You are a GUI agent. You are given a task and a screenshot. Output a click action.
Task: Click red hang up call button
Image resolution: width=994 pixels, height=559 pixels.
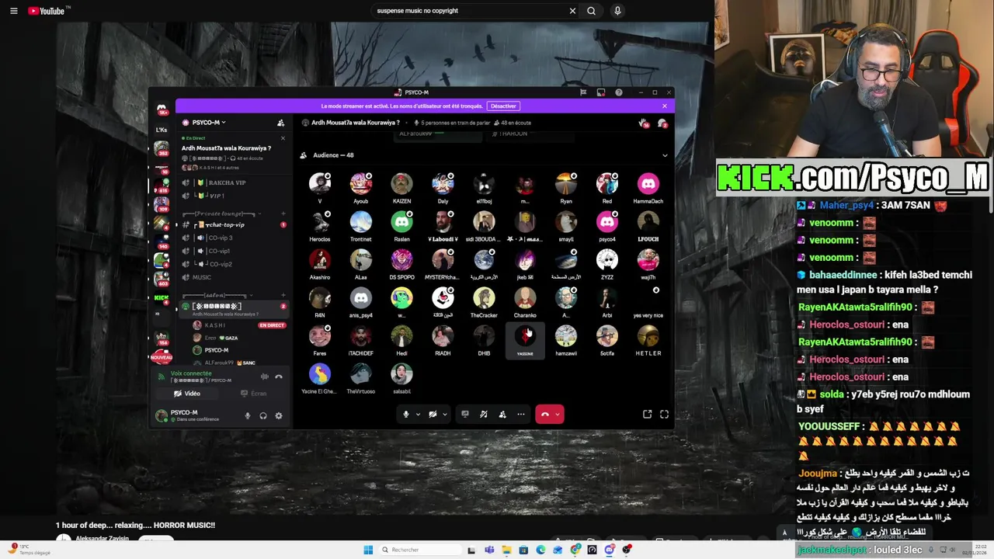click(x=544, y=415)
